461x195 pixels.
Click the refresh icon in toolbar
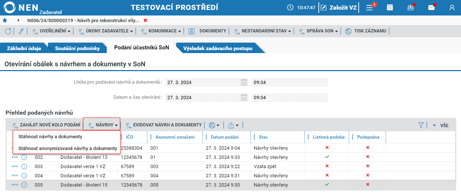8,31
